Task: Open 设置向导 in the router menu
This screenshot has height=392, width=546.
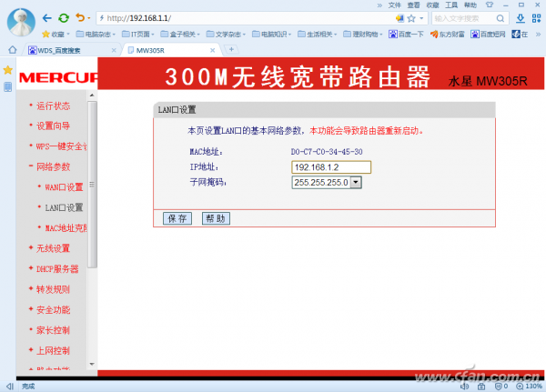Action: (x=54, y=126)
